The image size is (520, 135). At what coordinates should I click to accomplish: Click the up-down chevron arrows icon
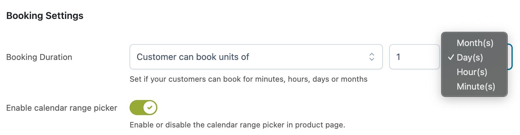(372, 57)
